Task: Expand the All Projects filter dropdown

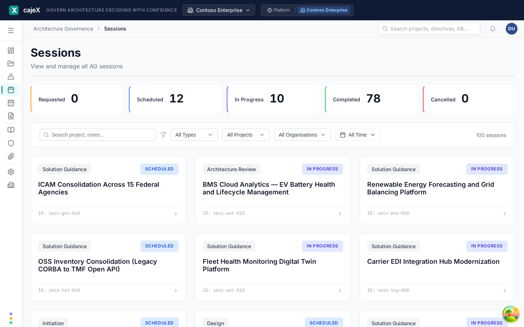Action: [x=246, y=135]
